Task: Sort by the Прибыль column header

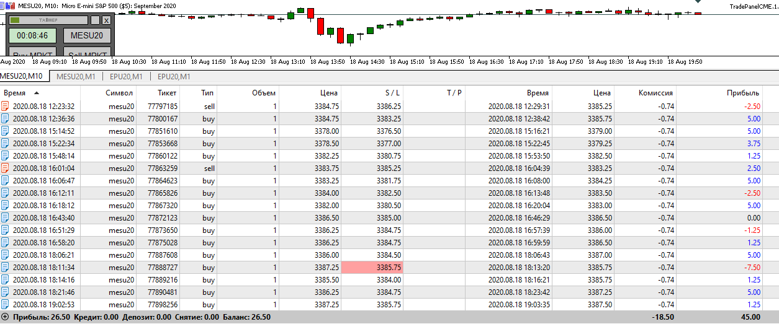Action: click(743, 93)
